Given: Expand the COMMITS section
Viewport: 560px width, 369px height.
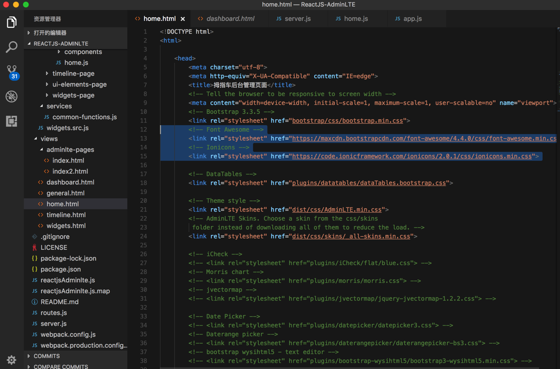Looking at the screenshot, I should point(29,356).
